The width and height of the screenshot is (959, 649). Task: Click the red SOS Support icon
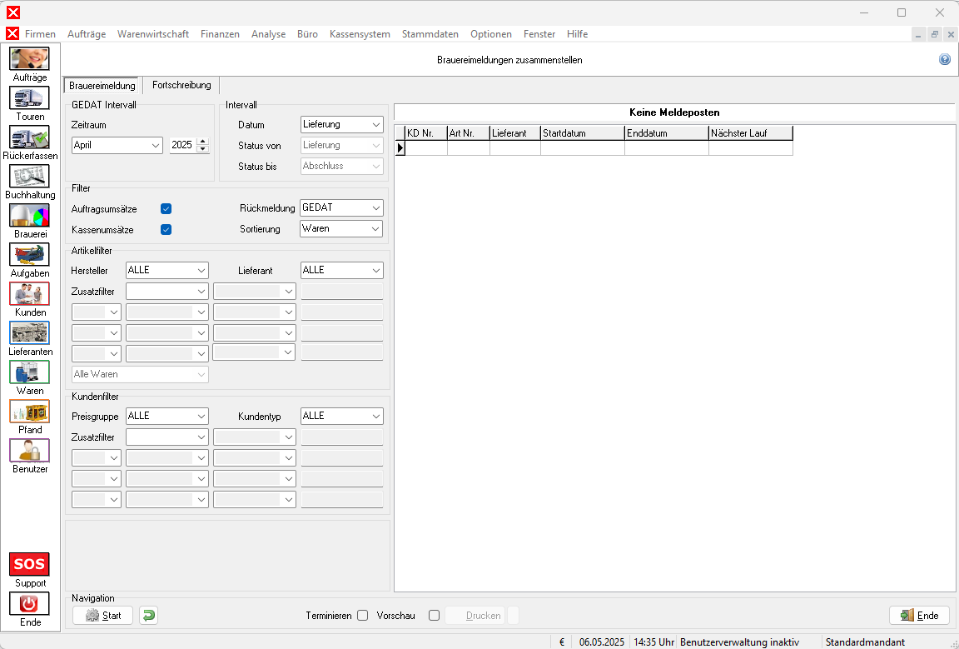click(x=29, y=565)
